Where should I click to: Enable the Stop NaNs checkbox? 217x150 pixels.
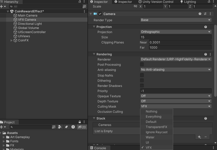pos(142,75)
